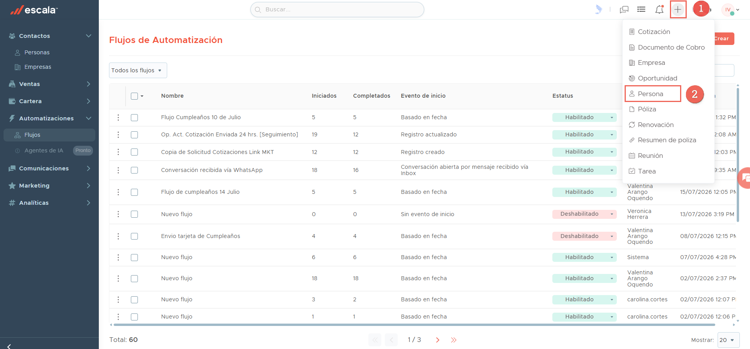Open row options for Conversación recibida vía WhatsApp
750x349 pixels.
118,170
